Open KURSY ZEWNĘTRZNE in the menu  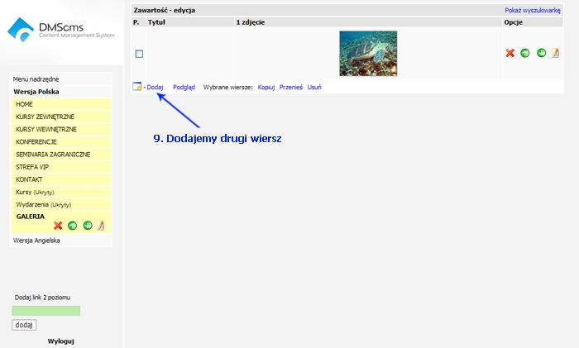coord(61,117)
